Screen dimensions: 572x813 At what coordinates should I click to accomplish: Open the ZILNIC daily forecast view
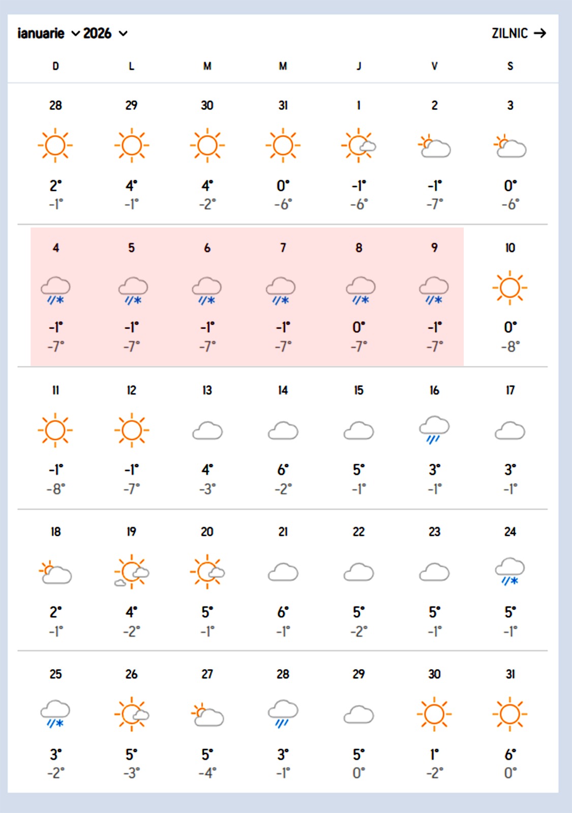509,34
